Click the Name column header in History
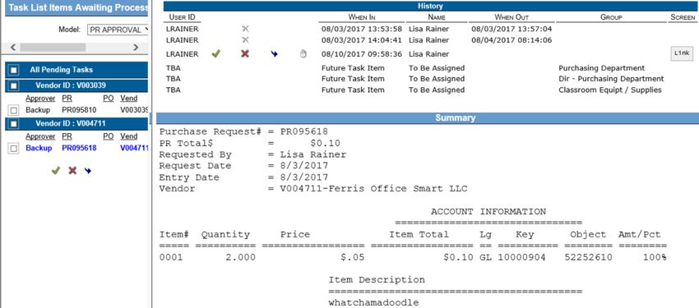The height and width of the screenshot is (308, 699). pos(437,17)
